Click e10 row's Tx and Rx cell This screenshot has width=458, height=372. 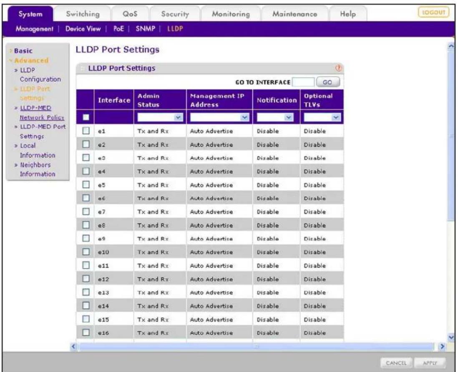160,252
